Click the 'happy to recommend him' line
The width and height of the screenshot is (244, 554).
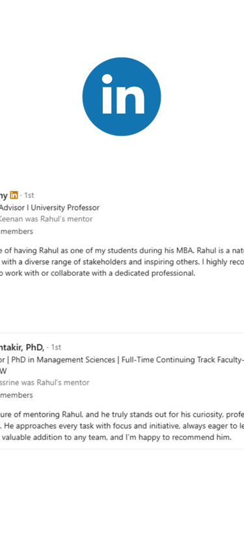click(x=116, y=437)
